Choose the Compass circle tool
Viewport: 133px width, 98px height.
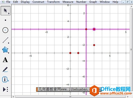(x=5, y=30)
